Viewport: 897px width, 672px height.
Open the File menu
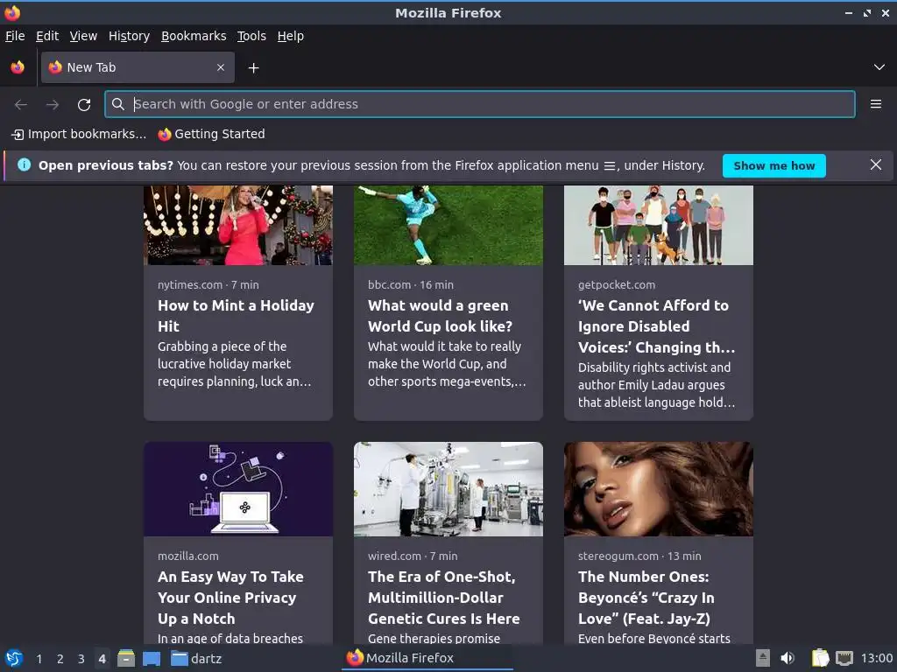tap(15, 36)
